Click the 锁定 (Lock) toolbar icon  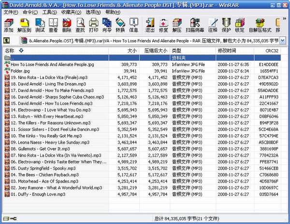[x=240, y=25]
